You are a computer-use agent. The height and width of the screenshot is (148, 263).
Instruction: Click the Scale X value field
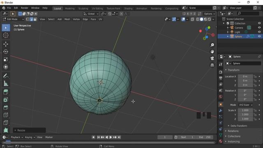tap(245, 111)
